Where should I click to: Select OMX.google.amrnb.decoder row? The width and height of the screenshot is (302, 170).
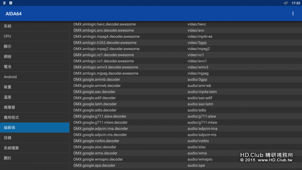click(188, 79)
